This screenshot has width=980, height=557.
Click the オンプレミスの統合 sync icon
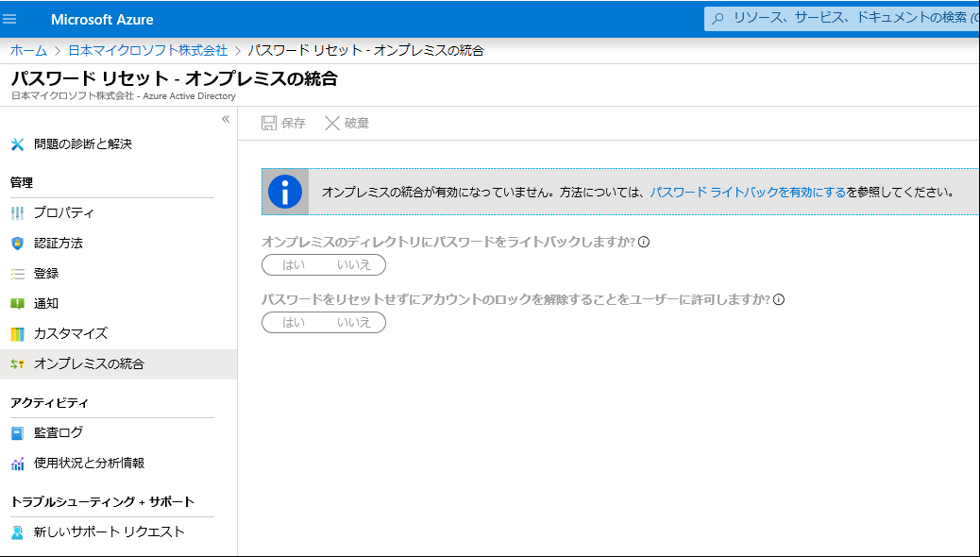click(18, 363)
